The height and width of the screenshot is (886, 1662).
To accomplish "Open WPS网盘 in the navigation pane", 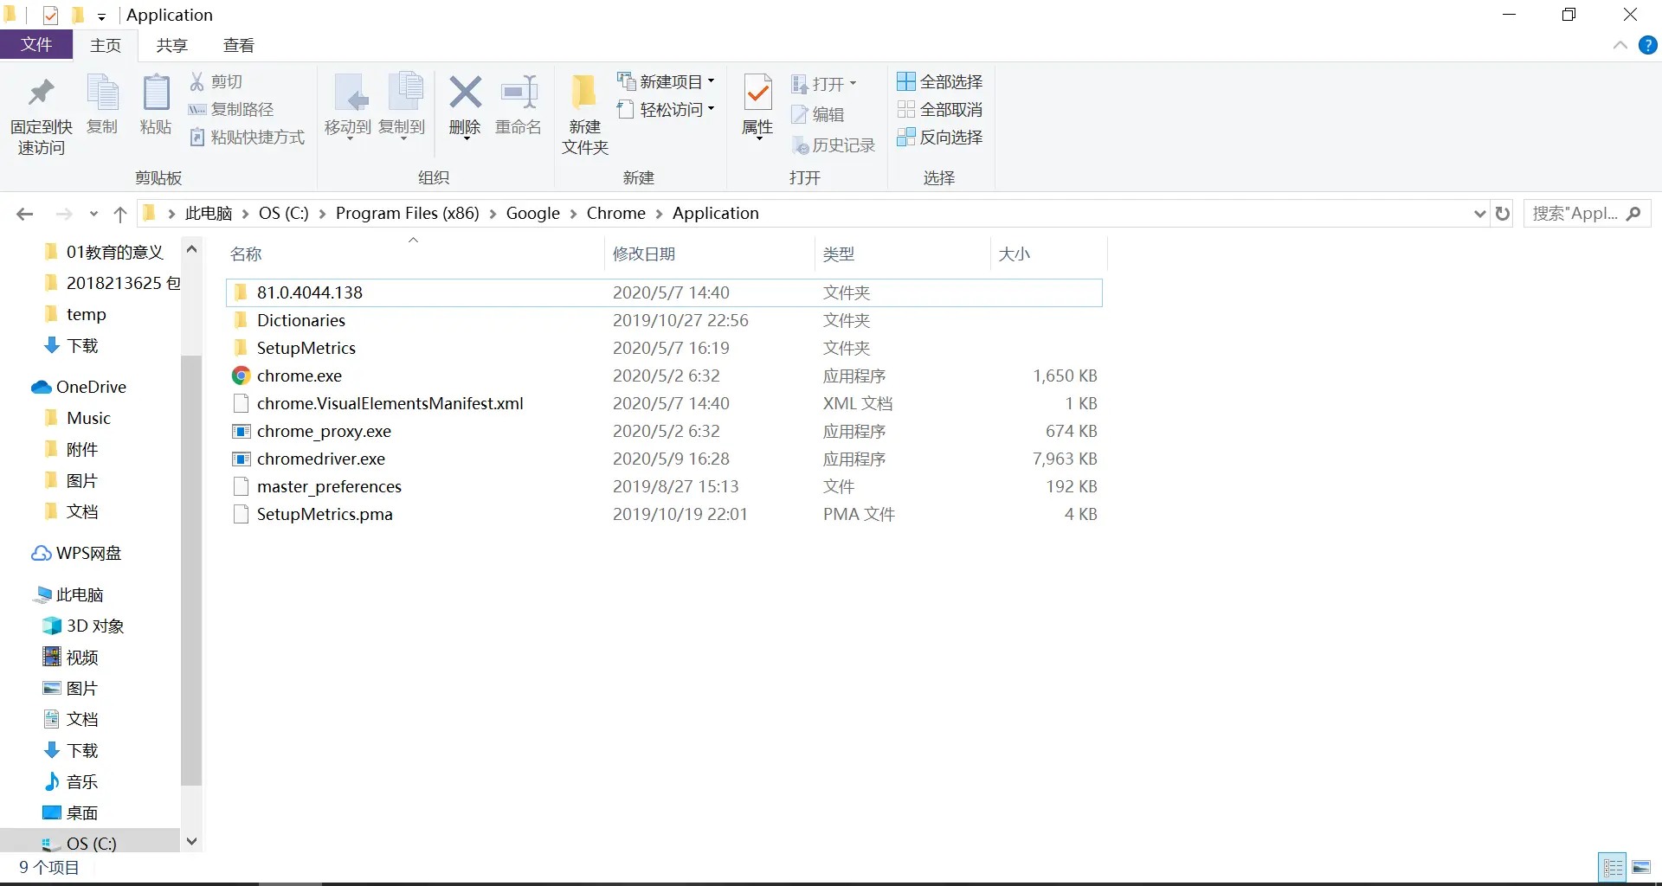I will (76, 553).
